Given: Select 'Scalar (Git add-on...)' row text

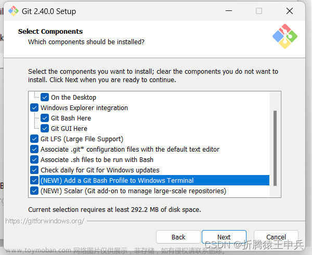Looking at the screenshot, I should coord(133,191).
